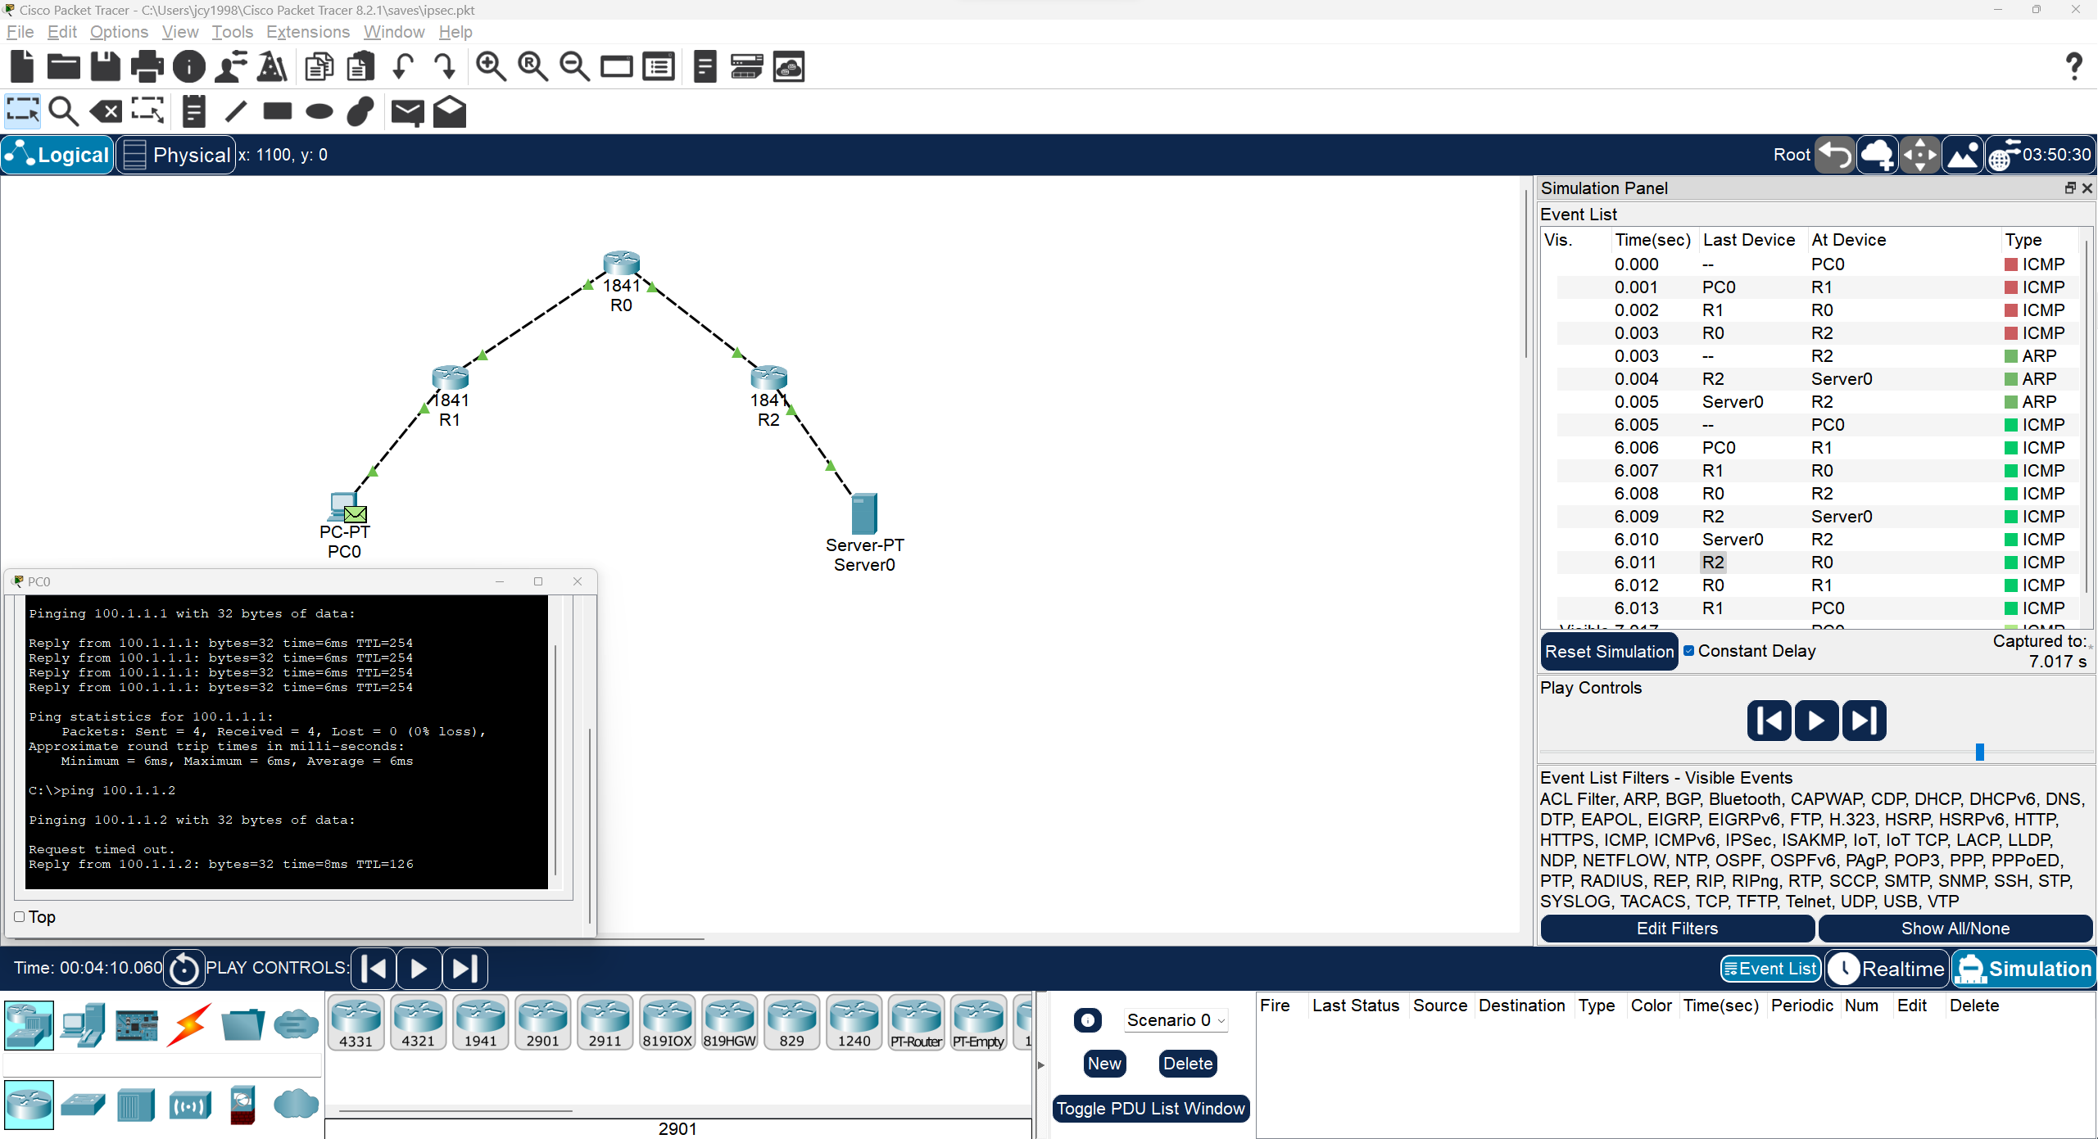Open the Options menu
The image size is (2098, 1139).
click(119, 32)
